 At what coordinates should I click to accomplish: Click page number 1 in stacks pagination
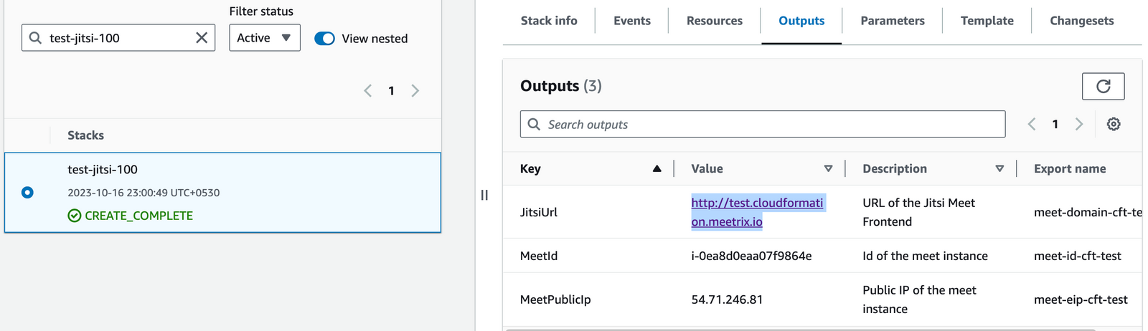[391, 91]
